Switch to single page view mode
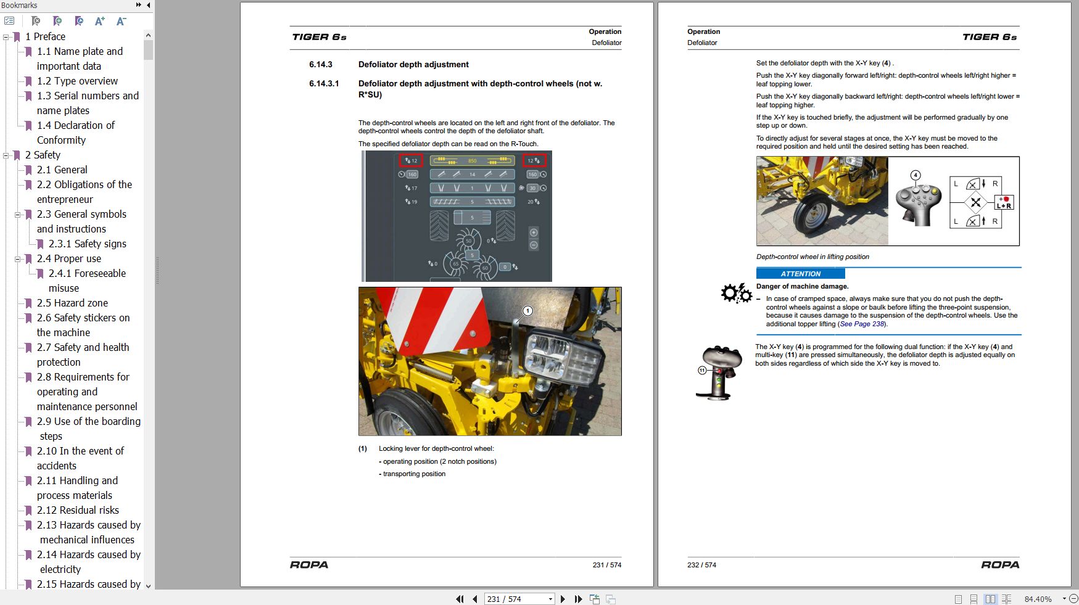This screenshot has height=605, width=1079. coord(958,598)
